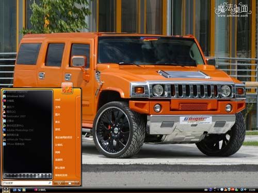
Task: Click the orange user picture atop the Start menu
Action: [67, 88]
